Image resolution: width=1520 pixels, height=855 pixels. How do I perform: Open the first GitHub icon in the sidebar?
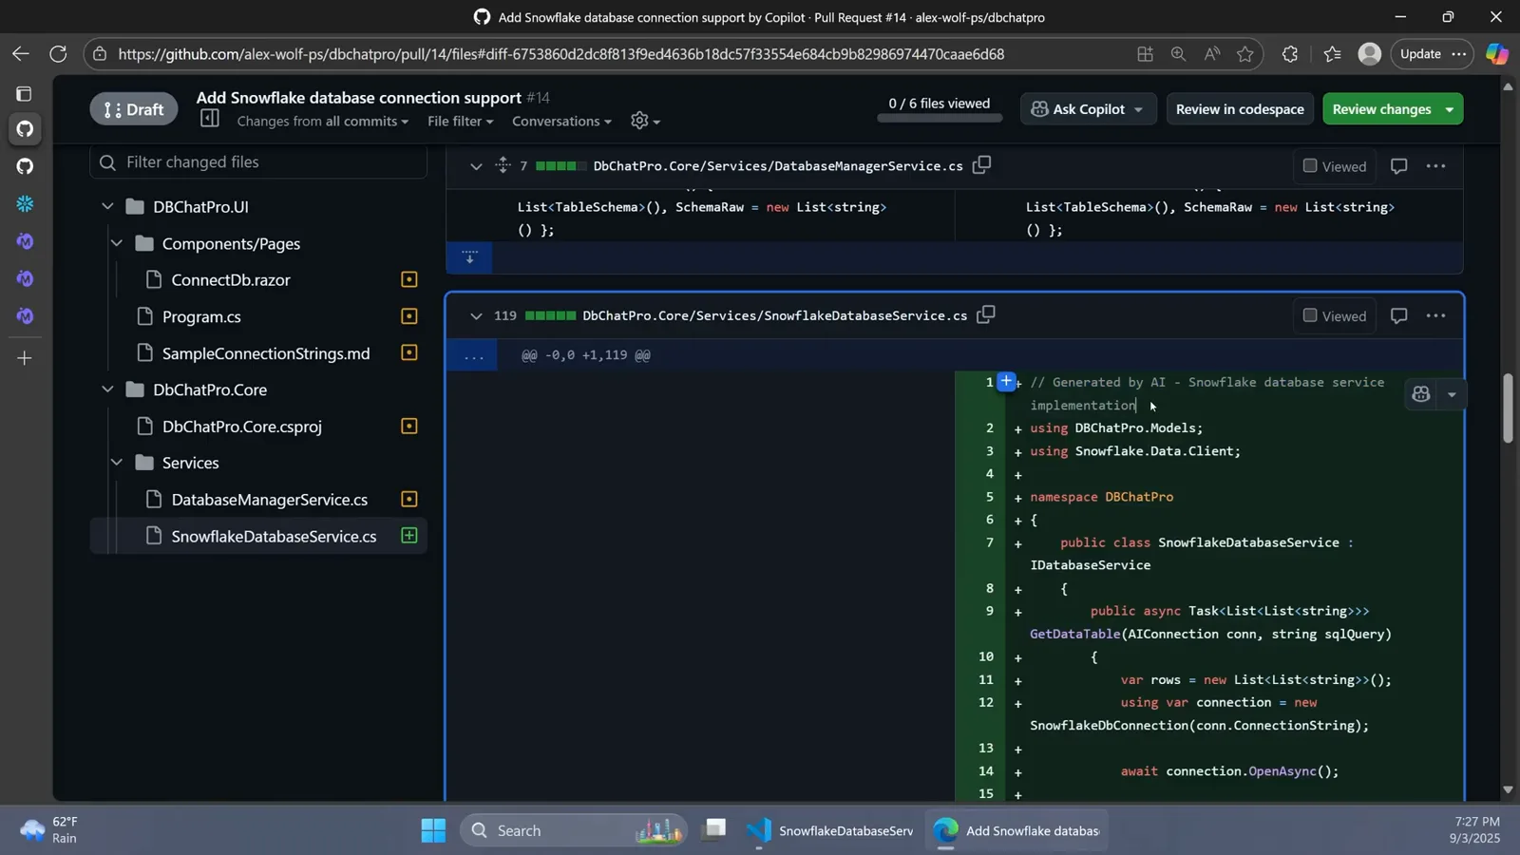25,128
